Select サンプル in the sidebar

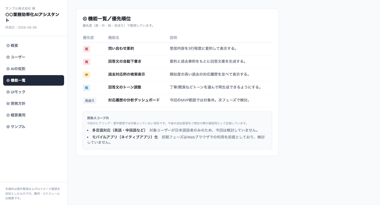(x=34, y=127)
